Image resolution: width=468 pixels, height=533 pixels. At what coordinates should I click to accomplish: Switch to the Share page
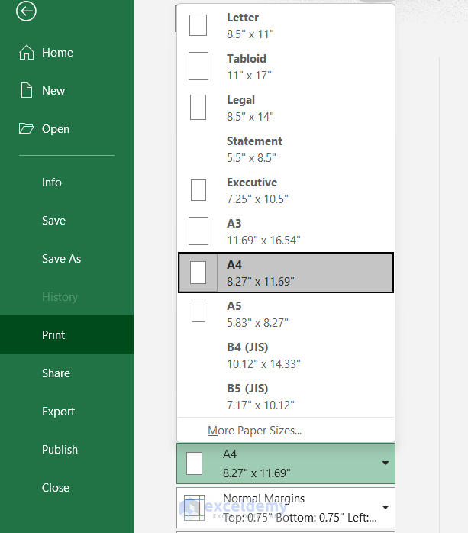click(x=56, y=373)
